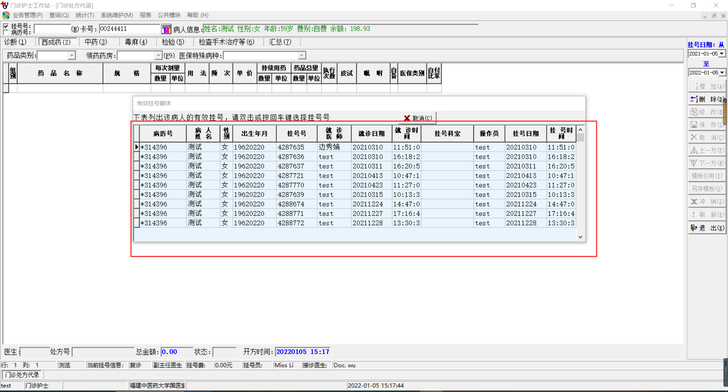Click the 卡号 input field
The width and height of the screenshot is (728, 392).
[129, 29]
